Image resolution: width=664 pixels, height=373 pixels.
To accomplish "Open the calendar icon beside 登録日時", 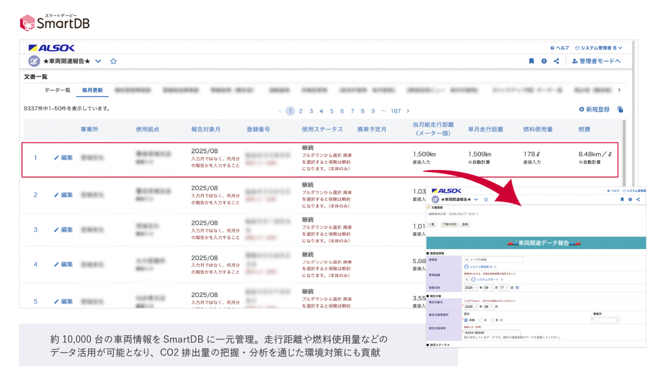I will (x=517, y=288).
